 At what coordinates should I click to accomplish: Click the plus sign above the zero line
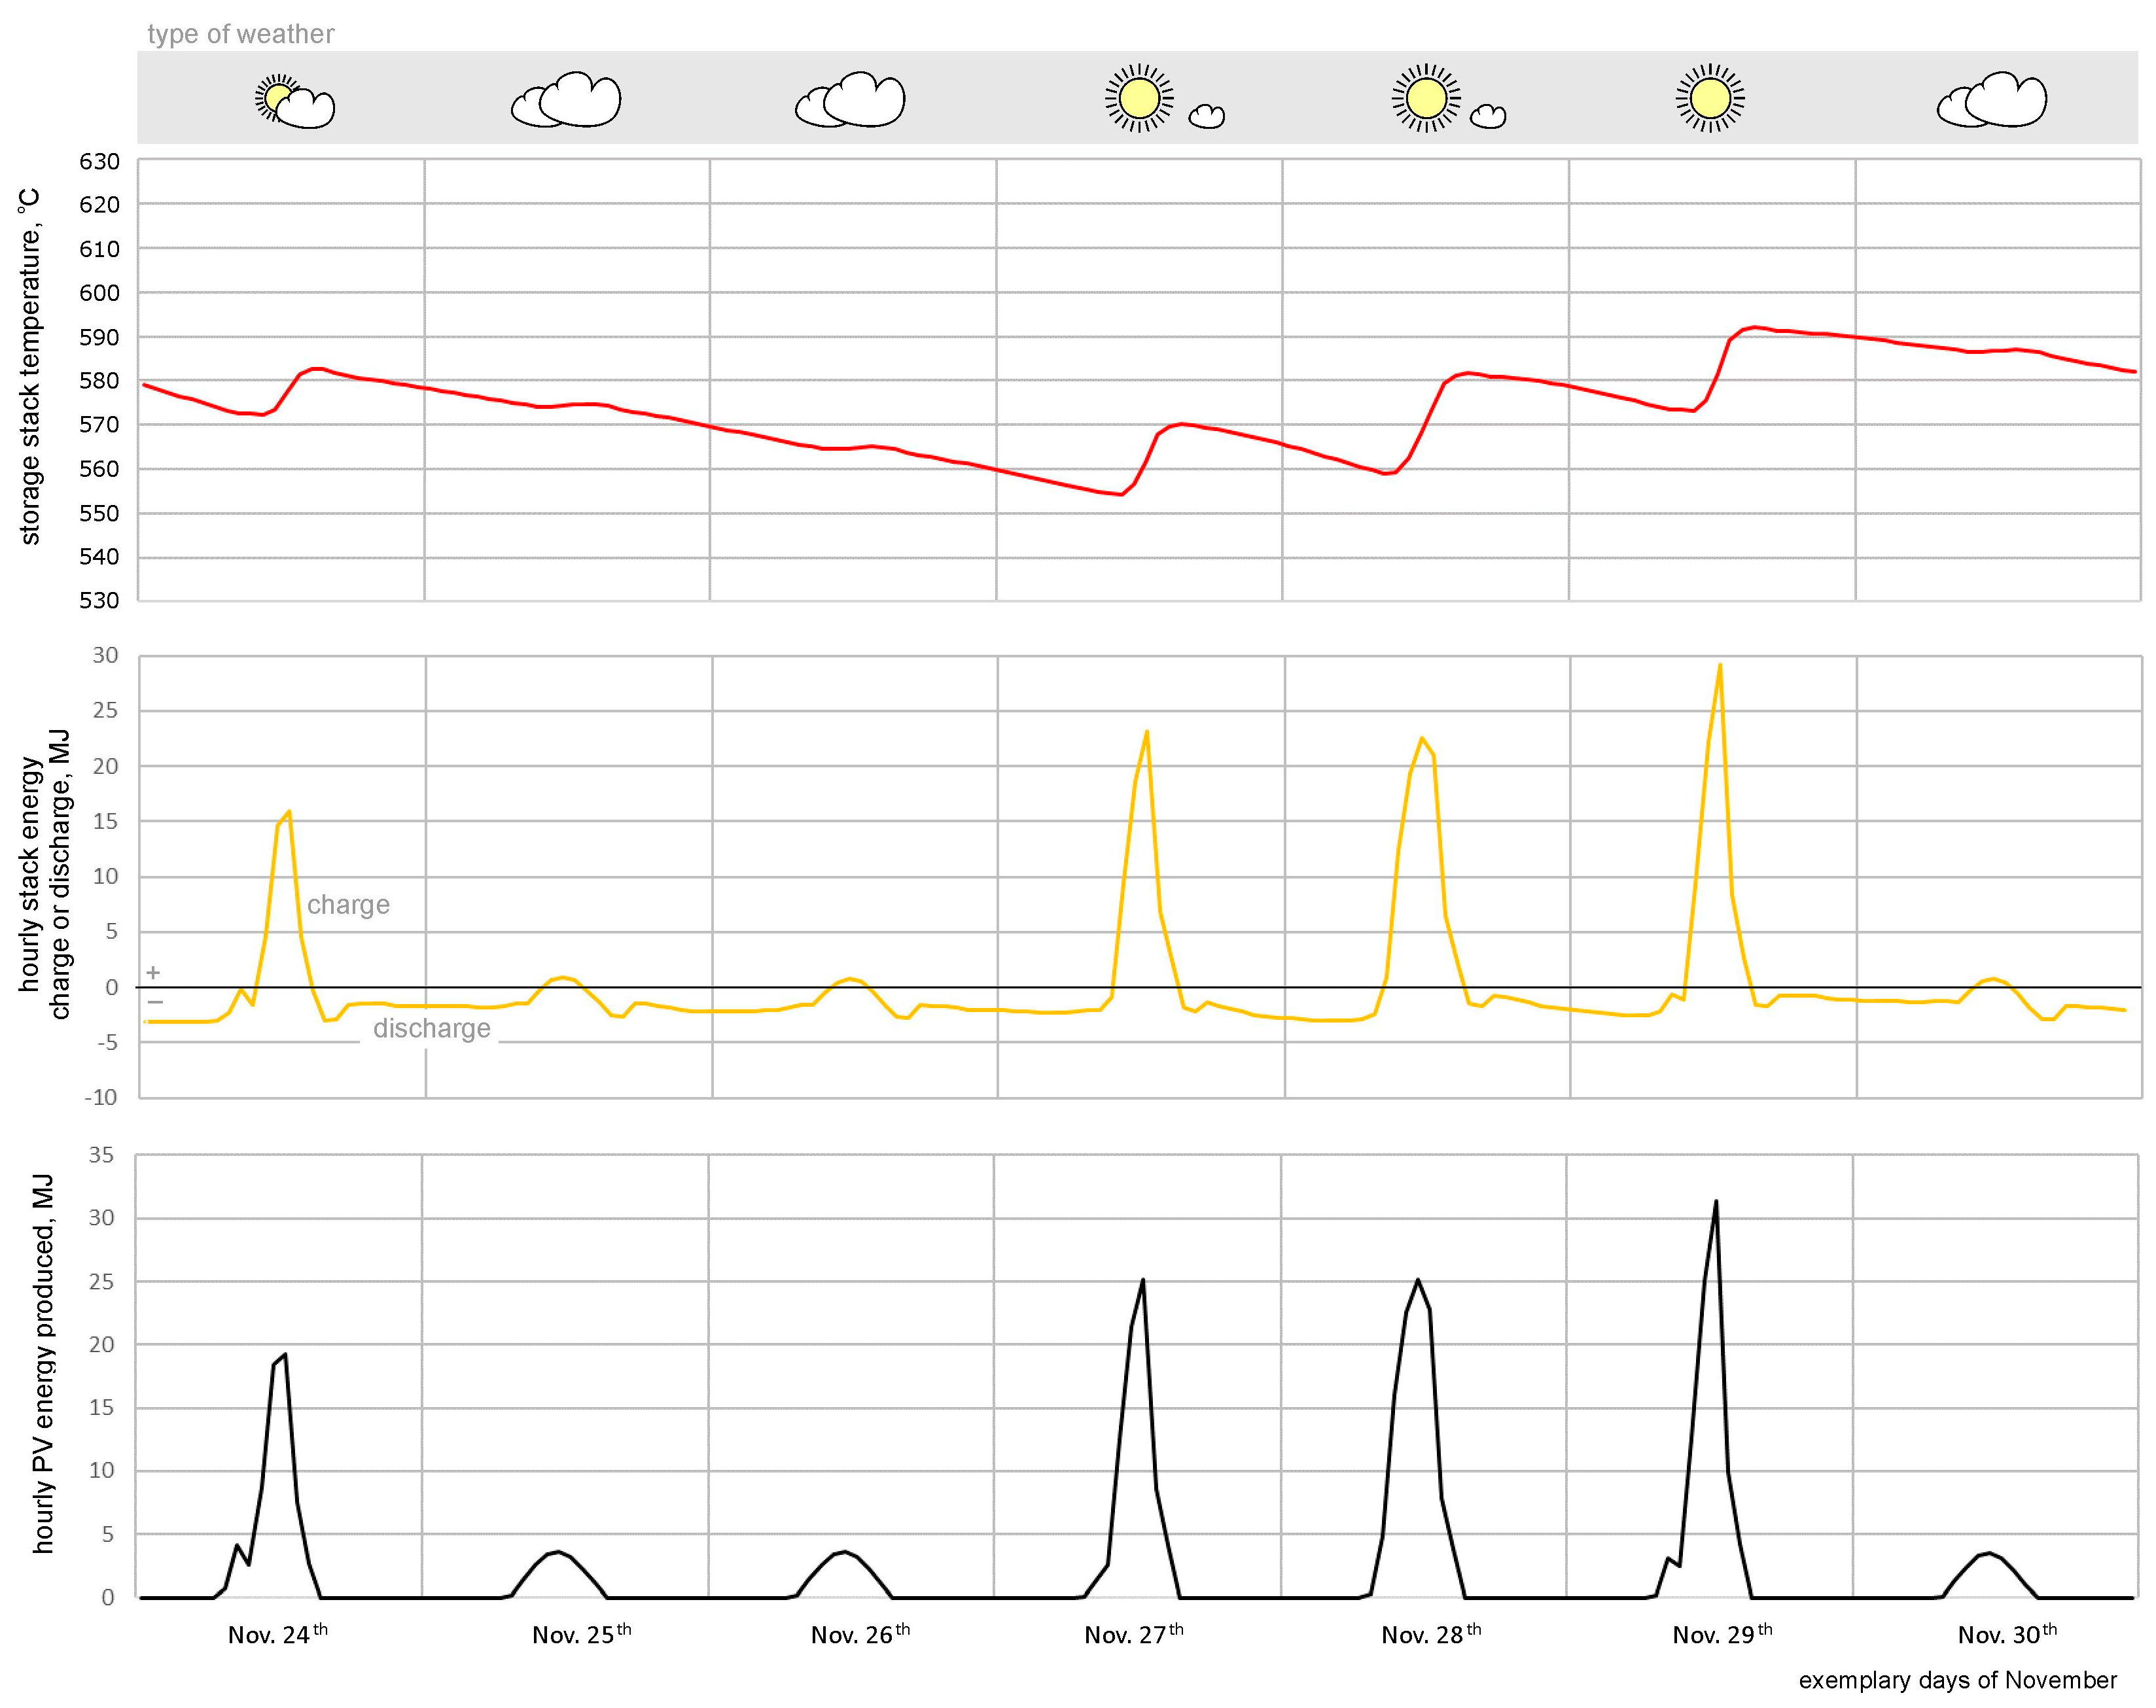point(153,972)
